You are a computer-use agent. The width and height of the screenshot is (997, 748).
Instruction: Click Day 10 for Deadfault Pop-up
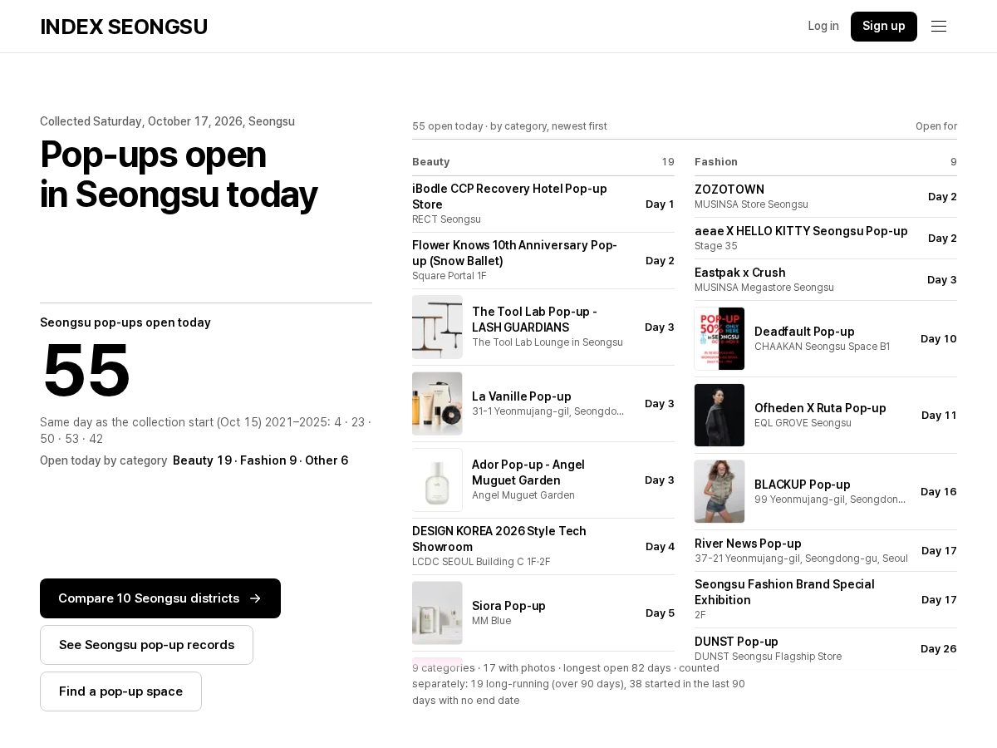click(x=939, y=339)
